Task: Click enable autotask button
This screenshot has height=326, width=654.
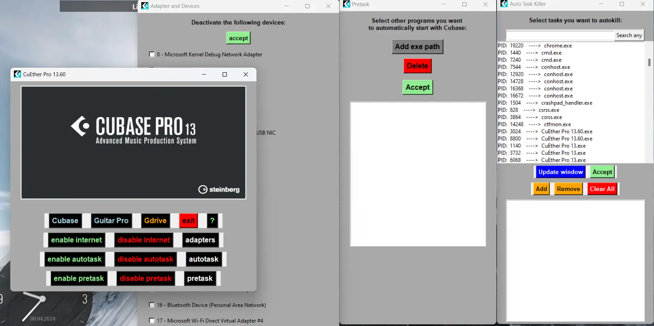Action: [74, 259]
